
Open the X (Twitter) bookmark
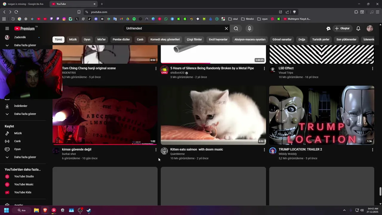77,19
